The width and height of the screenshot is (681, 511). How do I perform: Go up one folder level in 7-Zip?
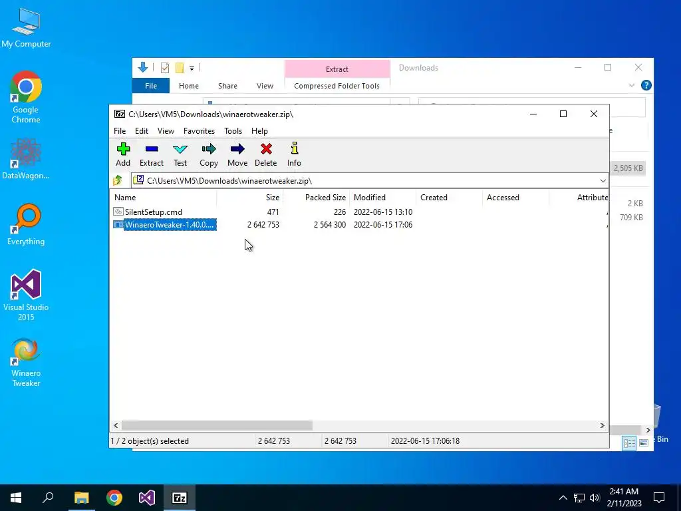pos(118,180)
